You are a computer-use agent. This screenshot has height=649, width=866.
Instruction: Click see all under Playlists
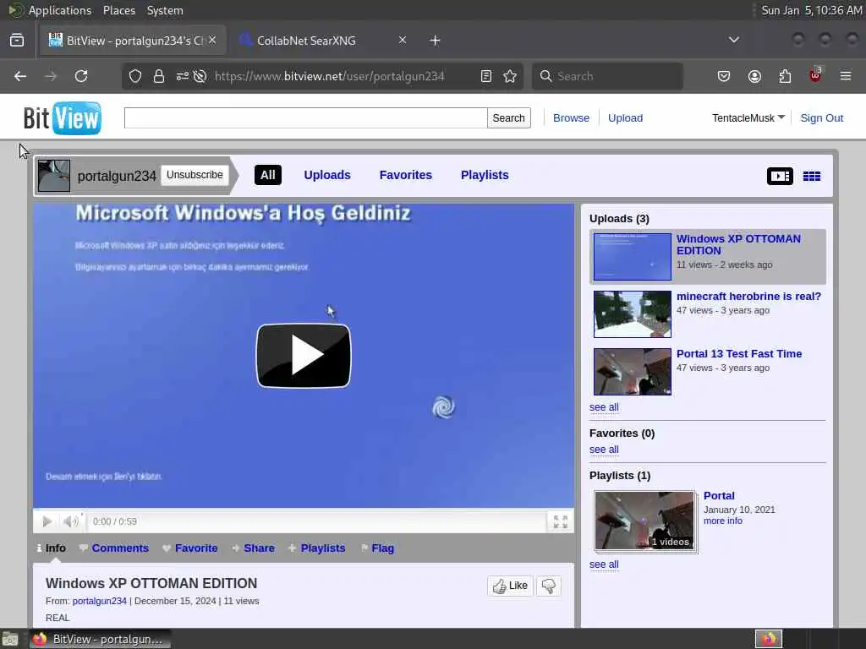[604, 564]
